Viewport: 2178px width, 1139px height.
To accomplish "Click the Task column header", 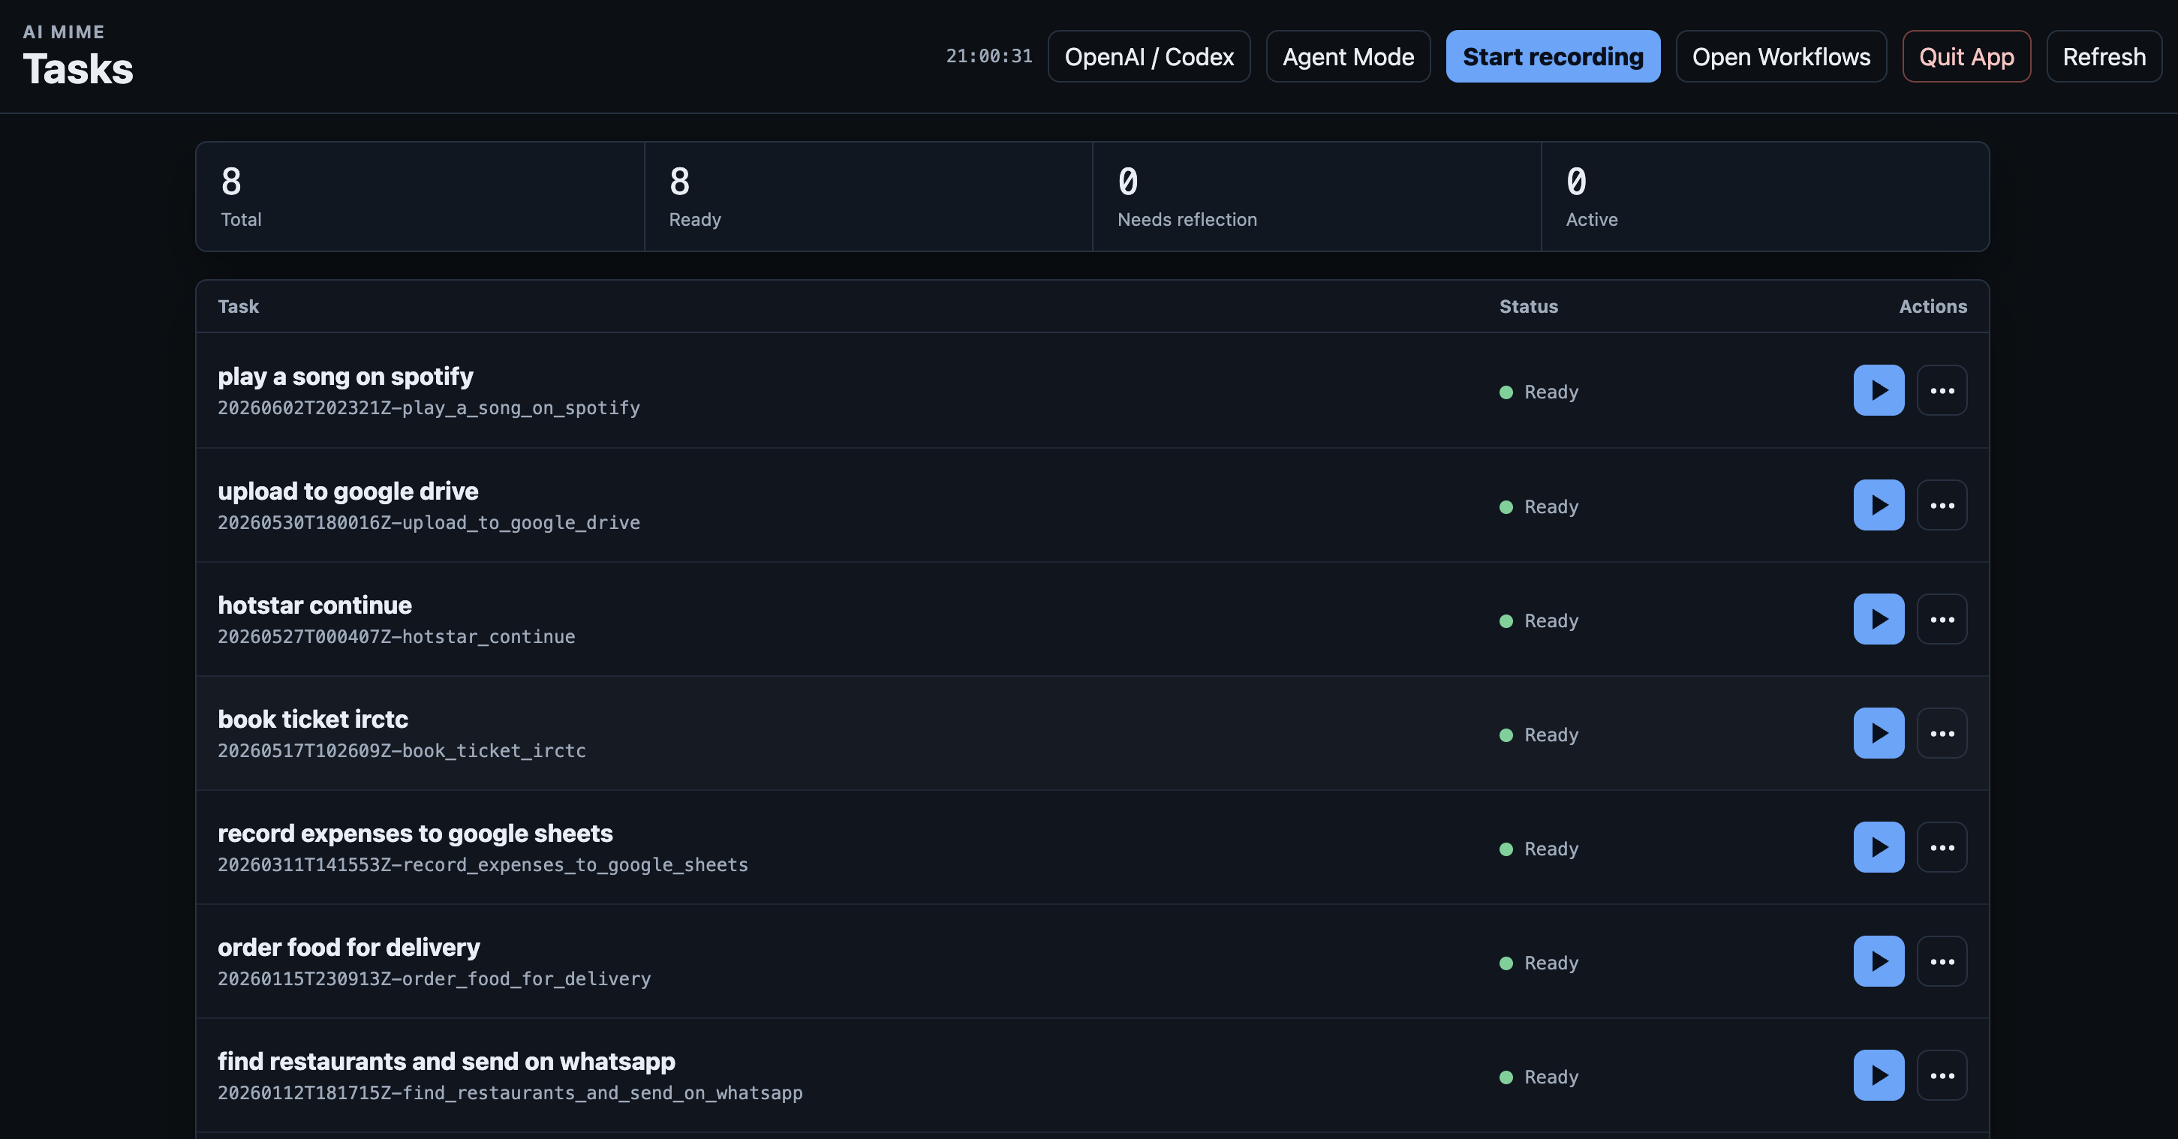I will [x=239, y=306].
